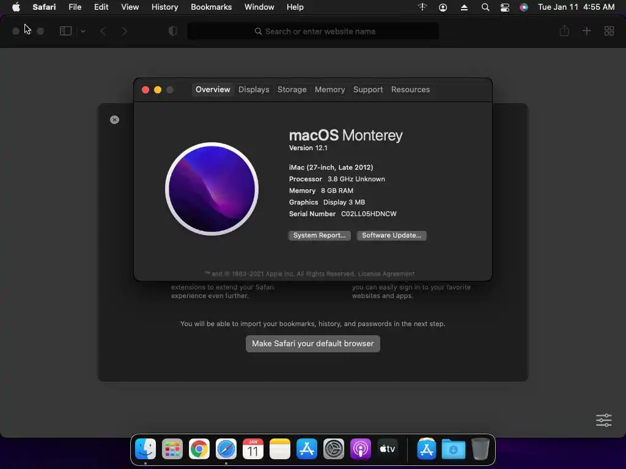Open Apple TV from the Dock
The image size is (626, 469).
tap(387, 449)
